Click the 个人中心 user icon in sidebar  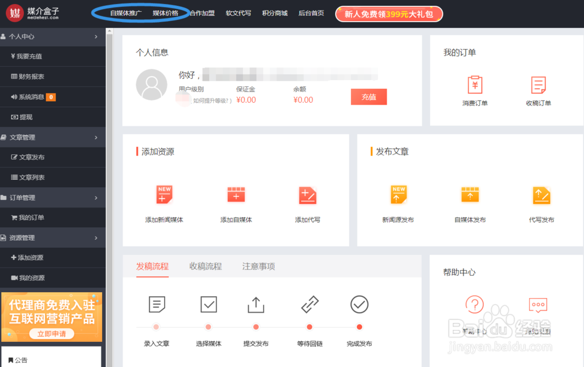click(3, 36)
